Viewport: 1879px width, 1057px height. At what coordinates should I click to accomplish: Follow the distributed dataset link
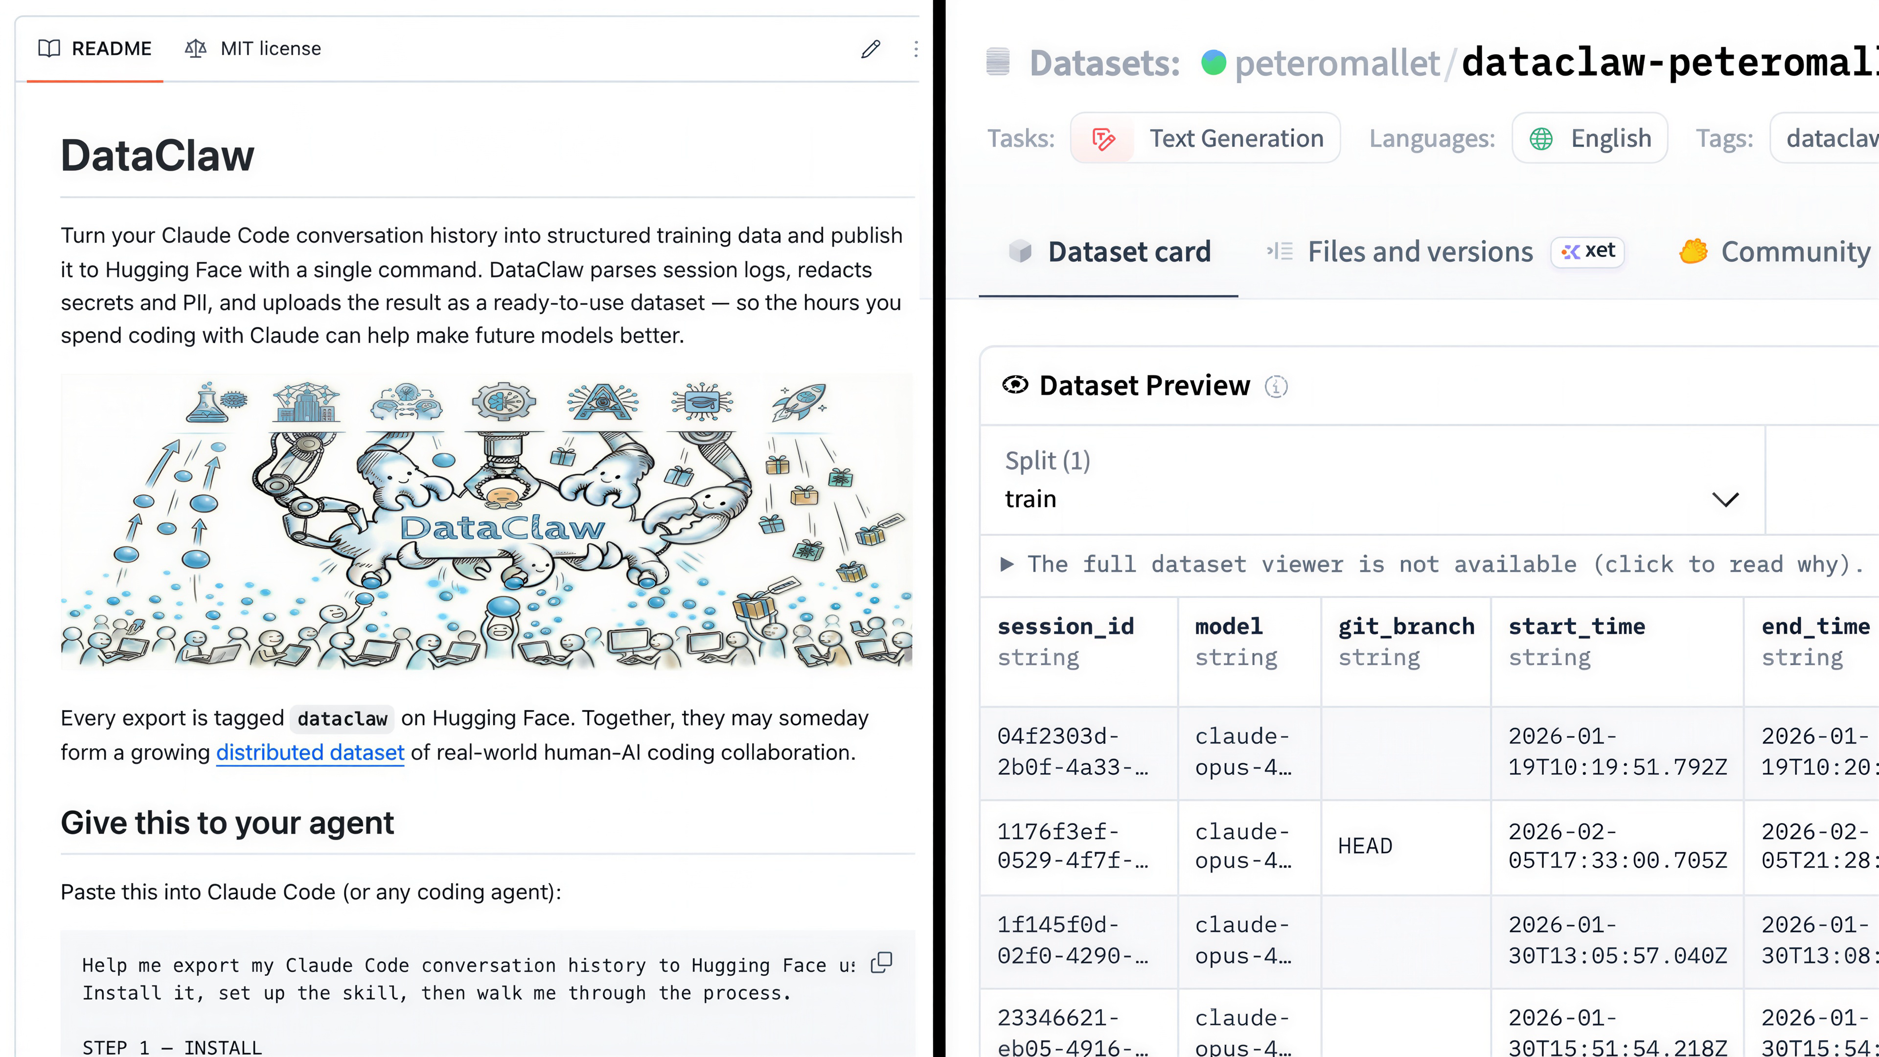pos(310,752)
